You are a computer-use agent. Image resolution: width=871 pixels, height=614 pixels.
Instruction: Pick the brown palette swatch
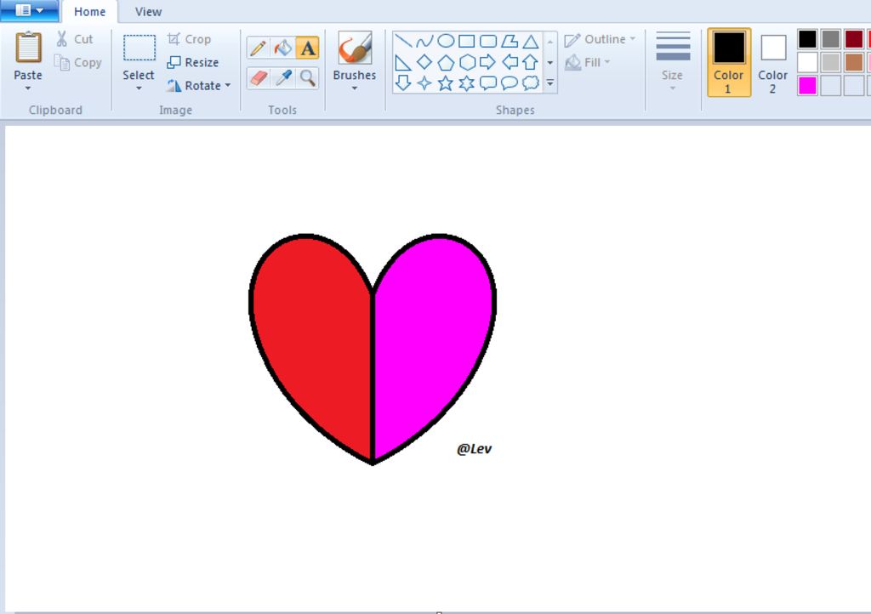(x=854, y=62)
